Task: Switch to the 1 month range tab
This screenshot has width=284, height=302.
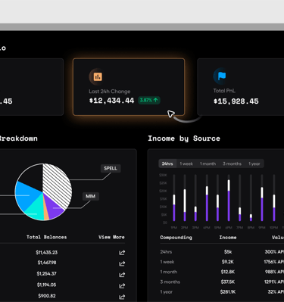Action: pos(208,163)
